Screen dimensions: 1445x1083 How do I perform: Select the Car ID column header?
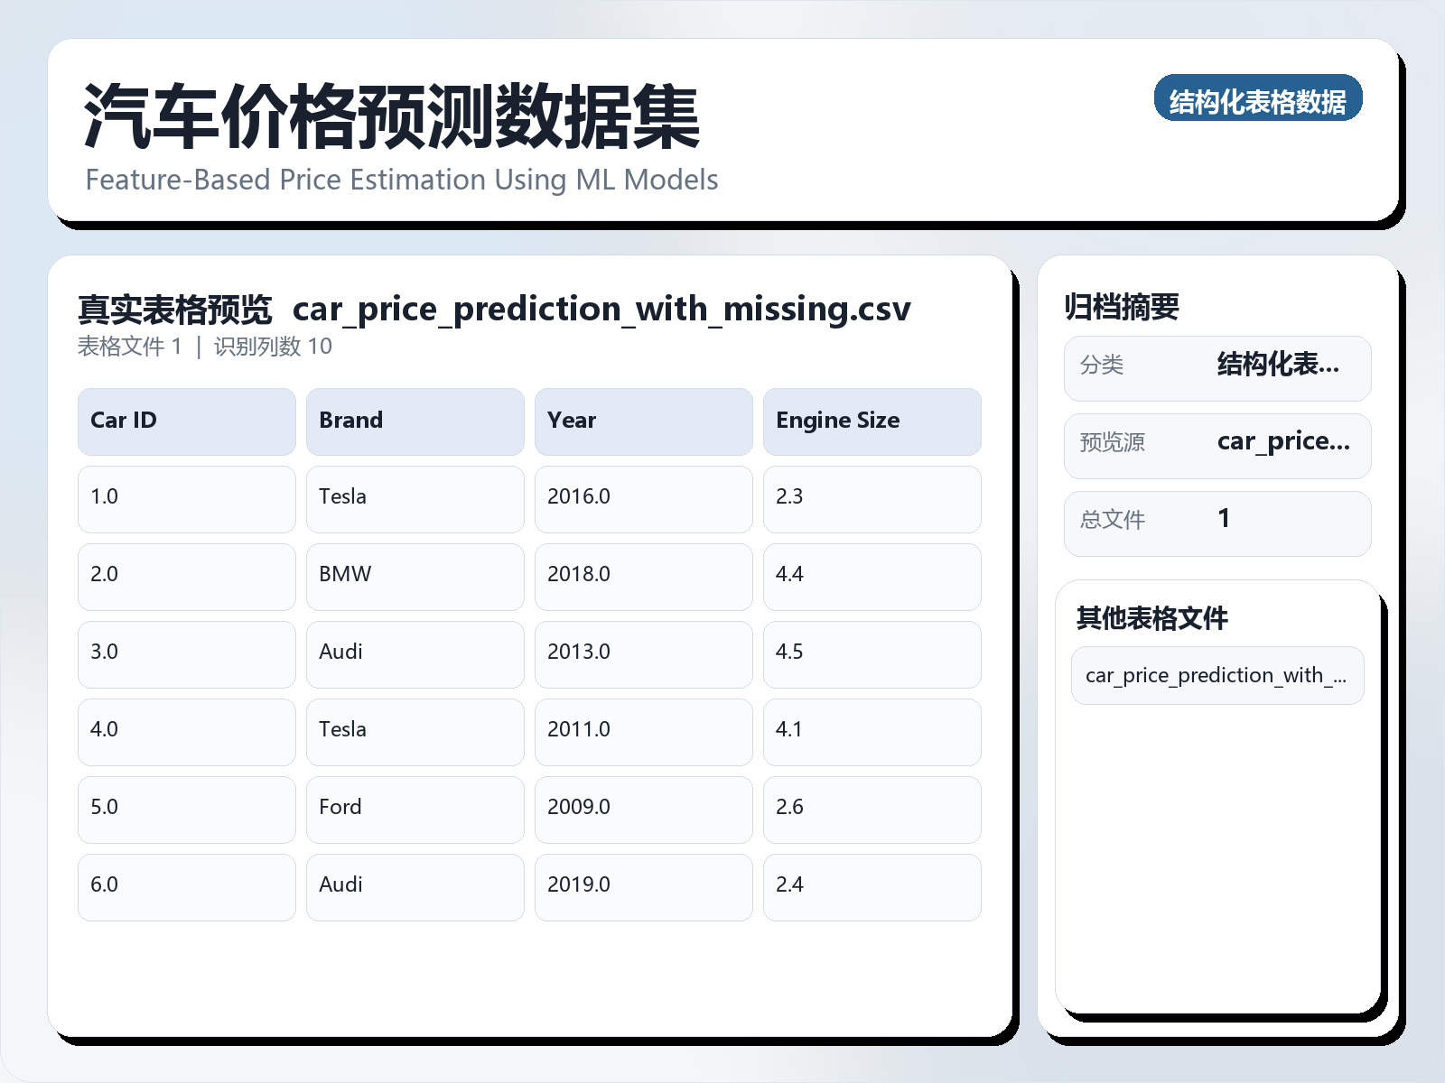click(x=186, y=421)
